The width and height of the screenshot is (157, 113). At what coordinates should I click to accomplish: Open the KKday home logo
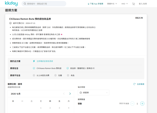pos(11,3)
